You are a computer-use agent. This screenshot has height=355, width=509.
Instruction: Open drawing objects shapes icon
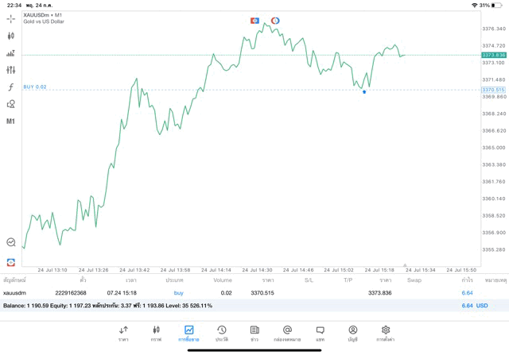pos(10,104)
